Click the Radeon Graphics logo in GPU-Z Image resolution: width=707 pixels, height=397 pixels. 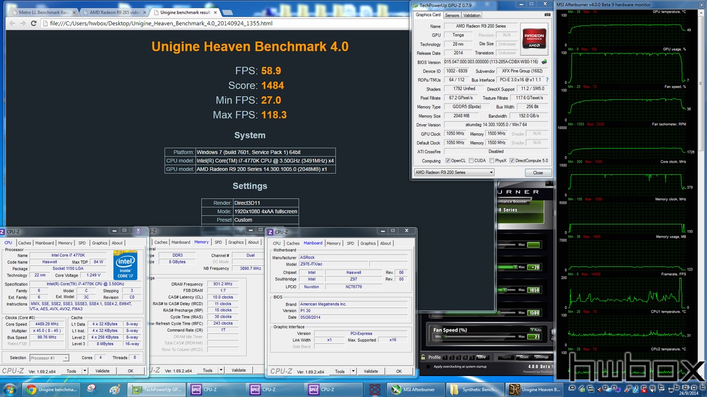point(534,40)
